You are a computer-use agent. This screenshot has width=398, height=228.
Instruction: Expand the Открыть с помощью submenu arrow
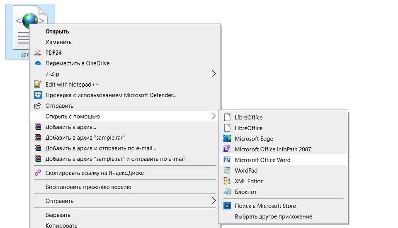(x=214, y=116)
